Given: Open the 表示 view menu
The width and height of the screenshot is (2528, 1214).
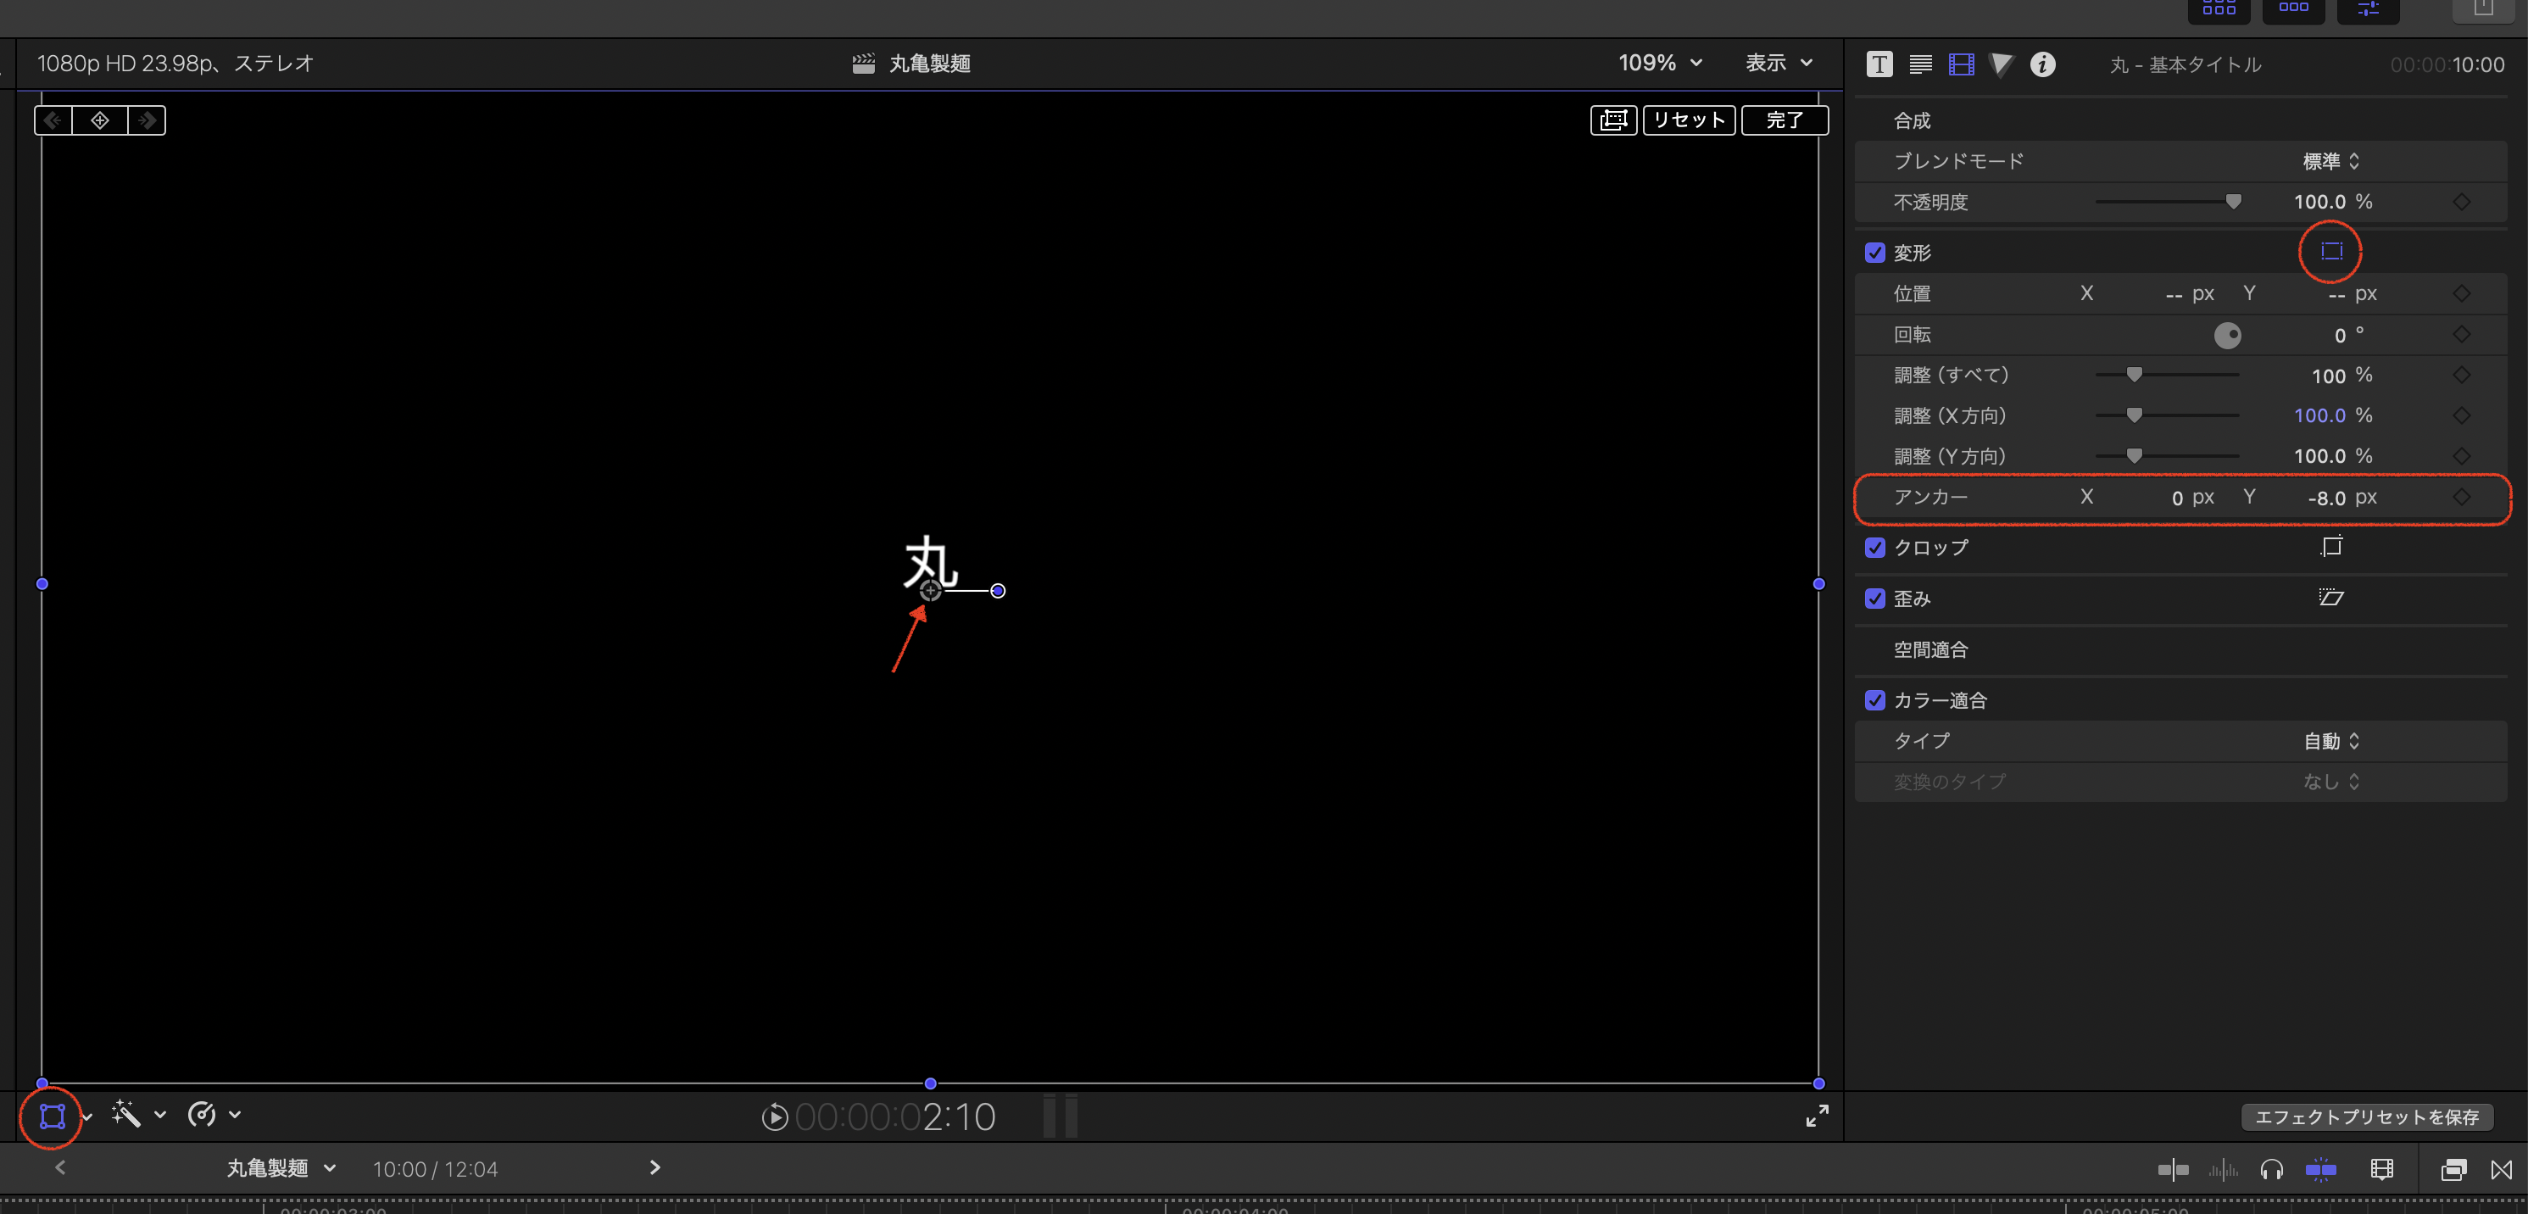Looking at the screenshot, I should point(1779,63).
